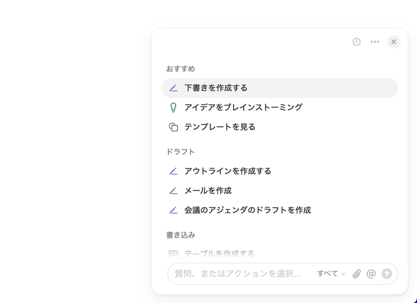The image size is (417, 303).
Task: Click the lightbulb icon for brainstorming ideas
Action: (174, 107)
